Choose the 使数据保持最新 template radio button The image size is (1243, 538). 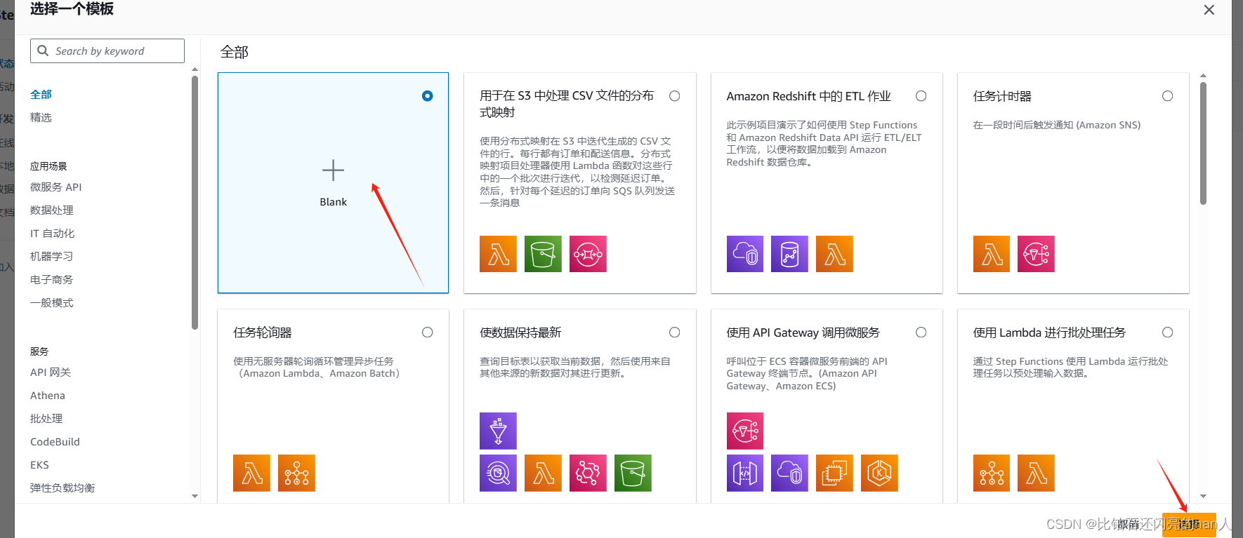click(x=674, y=332)
